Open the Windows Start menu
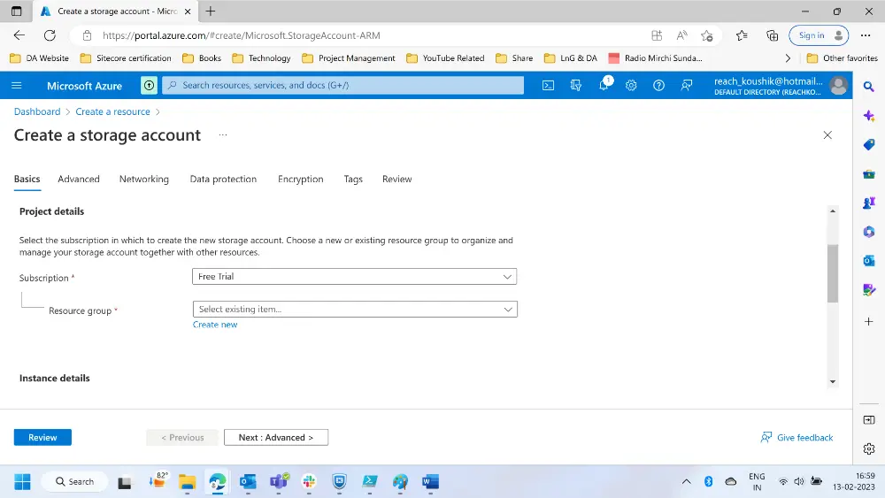Viewport: 885px width, 498px height. 23,482
